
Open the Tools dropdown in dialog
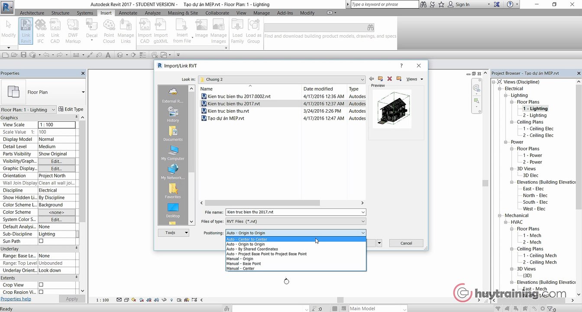coord(173,233)
